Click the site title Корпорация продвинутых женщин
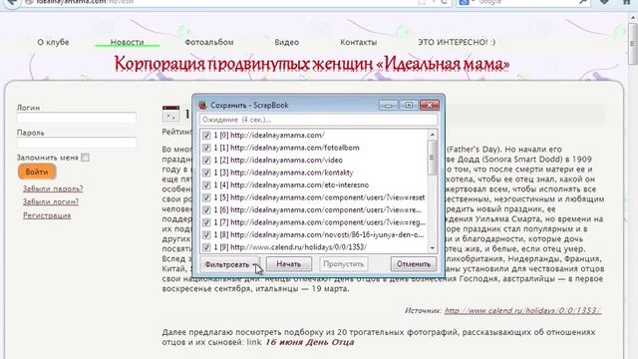This screenshot has height=359, width=638. [312, 64]
